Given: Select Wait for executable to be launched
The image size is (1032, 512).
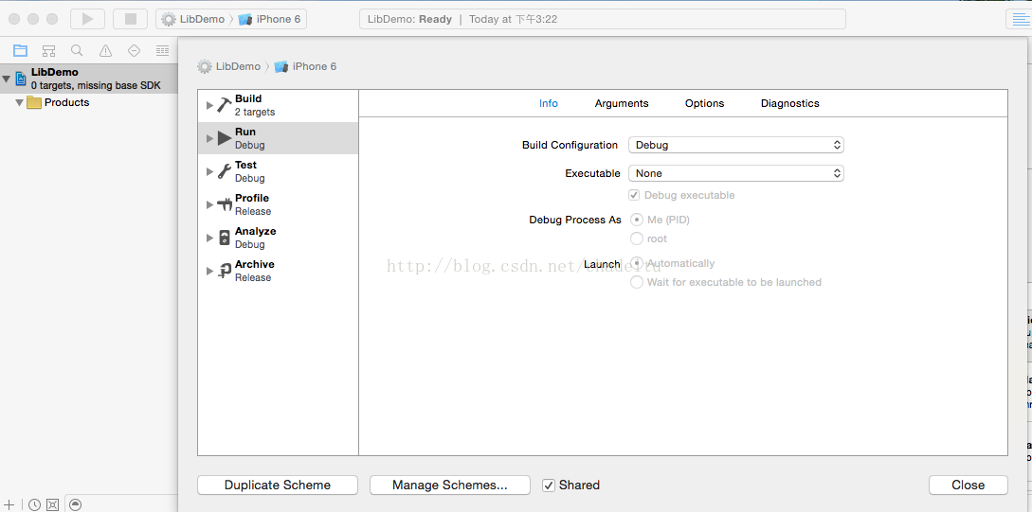Looking at the screenshot, I should [637, 282].
